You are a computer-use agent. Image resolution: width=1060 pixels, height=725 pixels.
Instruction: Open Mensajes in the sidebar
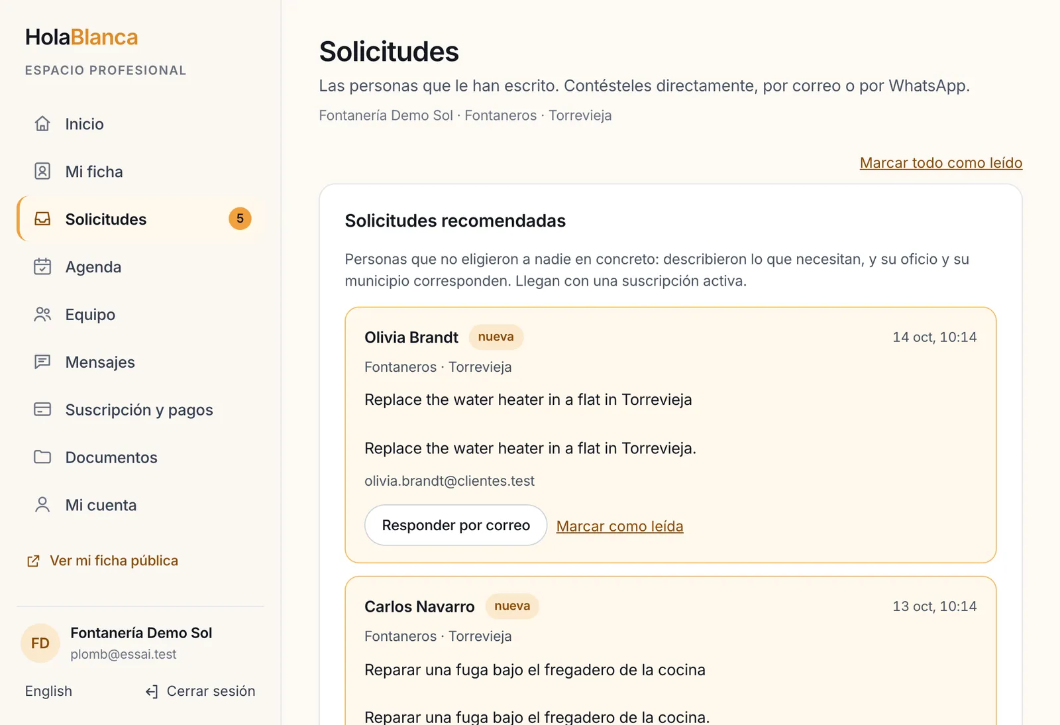point(140,362)
